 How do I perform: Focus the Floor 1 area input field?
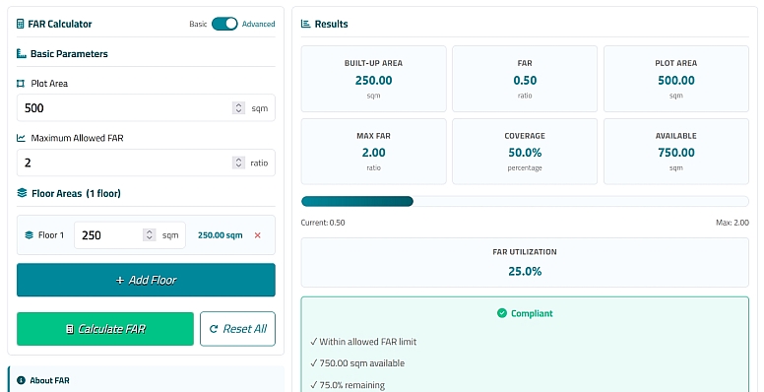click(x=130, y=235)
